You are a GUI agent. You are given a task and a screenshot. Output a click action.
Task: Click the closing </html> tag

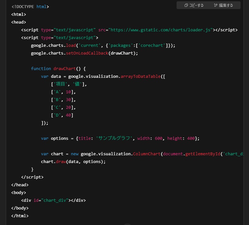20,216
